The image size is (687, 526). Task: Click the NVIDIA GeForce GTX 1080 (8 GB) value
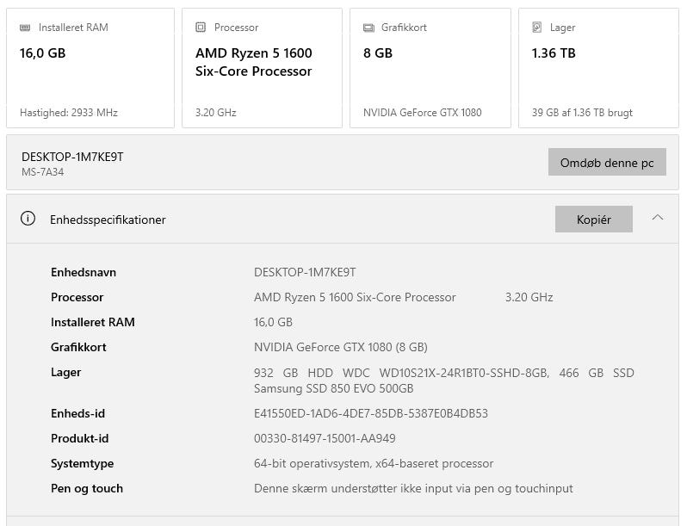[340, 347]
